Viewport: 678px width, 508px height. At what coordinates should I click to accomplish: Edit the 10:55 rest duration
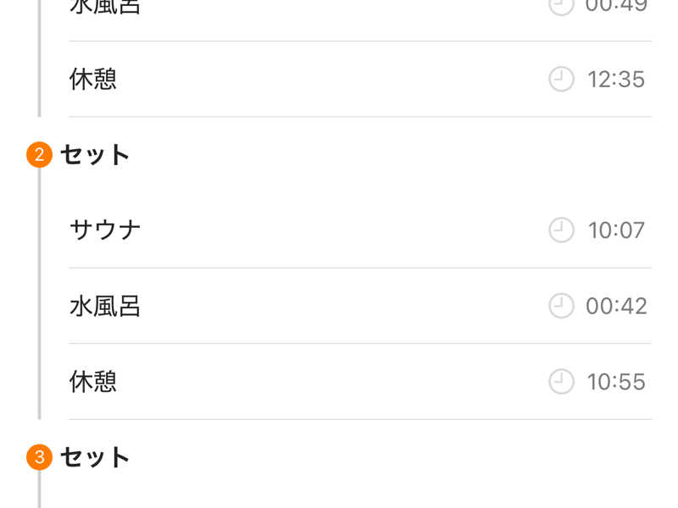(x=616, y=382)
